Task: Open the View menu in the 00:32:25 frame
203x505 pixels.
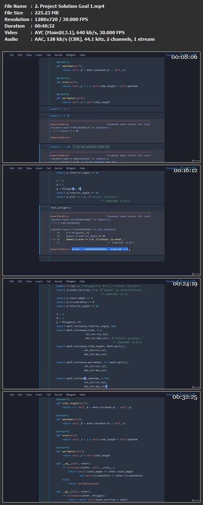Action: pos(29,395)
